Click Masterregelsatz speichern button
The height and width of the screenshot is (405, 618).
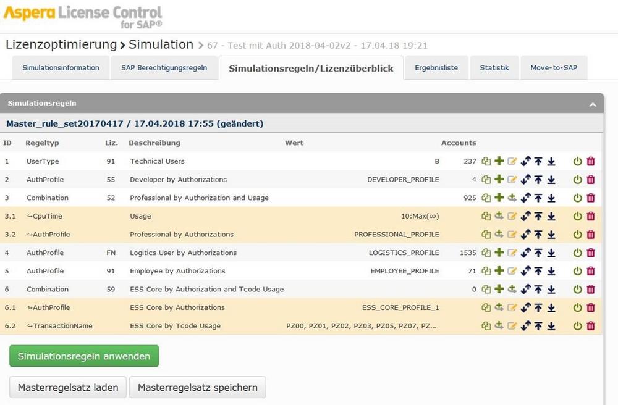[x=197, y=388]
